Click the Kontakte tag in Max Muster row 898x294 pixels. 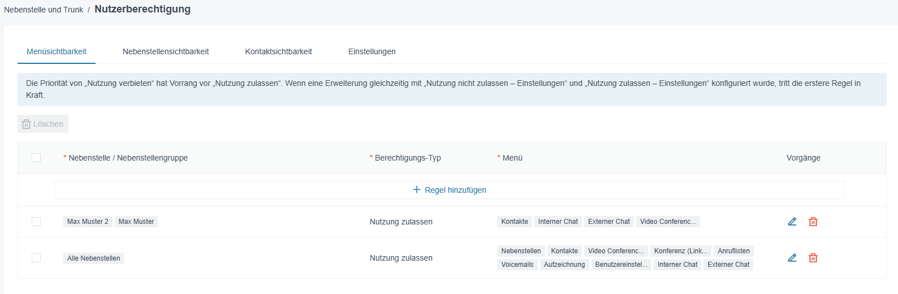pyautogui.click(x=515, y=222)
